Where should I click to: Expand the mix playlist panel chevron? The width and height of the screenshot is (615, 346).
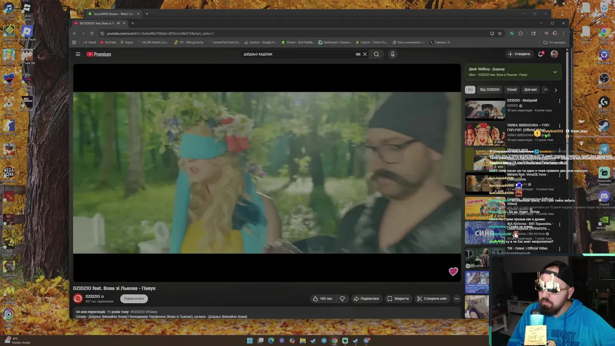pos(555,72)
